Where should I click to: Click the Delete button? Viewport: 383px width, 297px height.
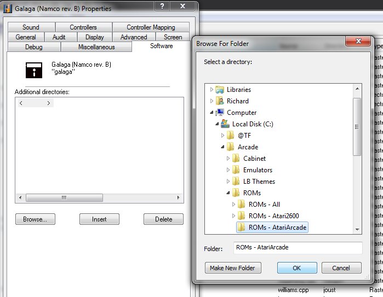(x=163, y=219)
